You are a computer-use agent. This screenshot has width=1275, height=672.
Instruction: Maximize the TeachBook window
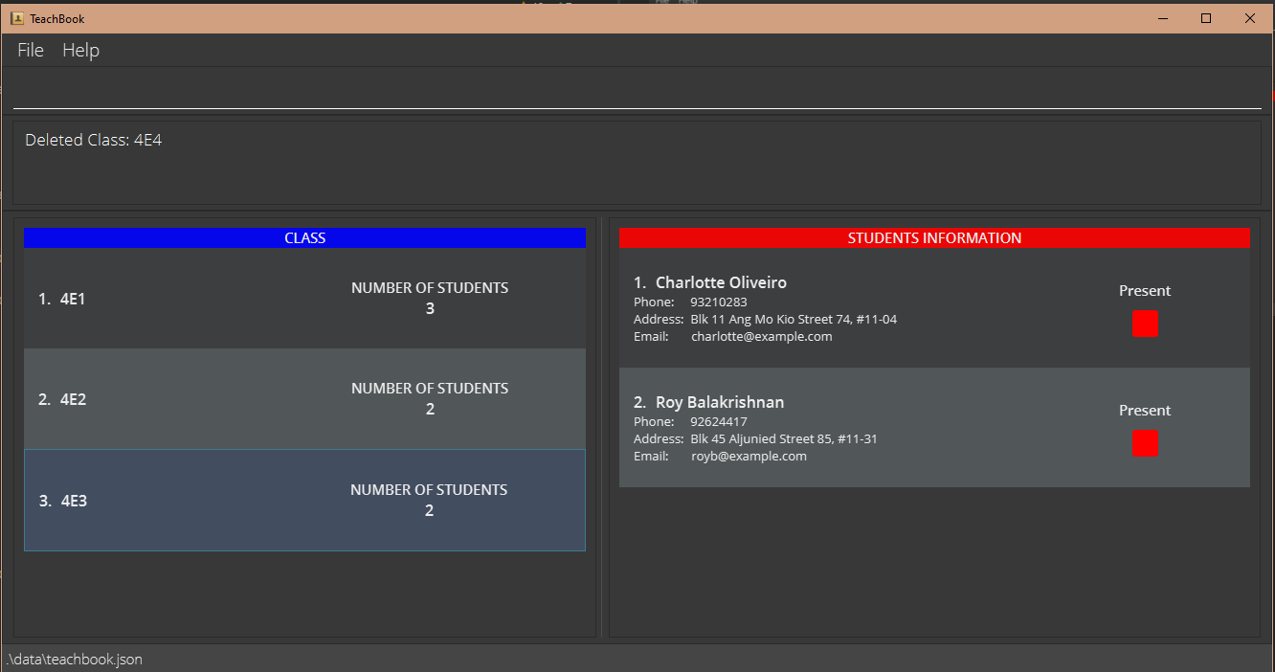[x=1206, y=18]
